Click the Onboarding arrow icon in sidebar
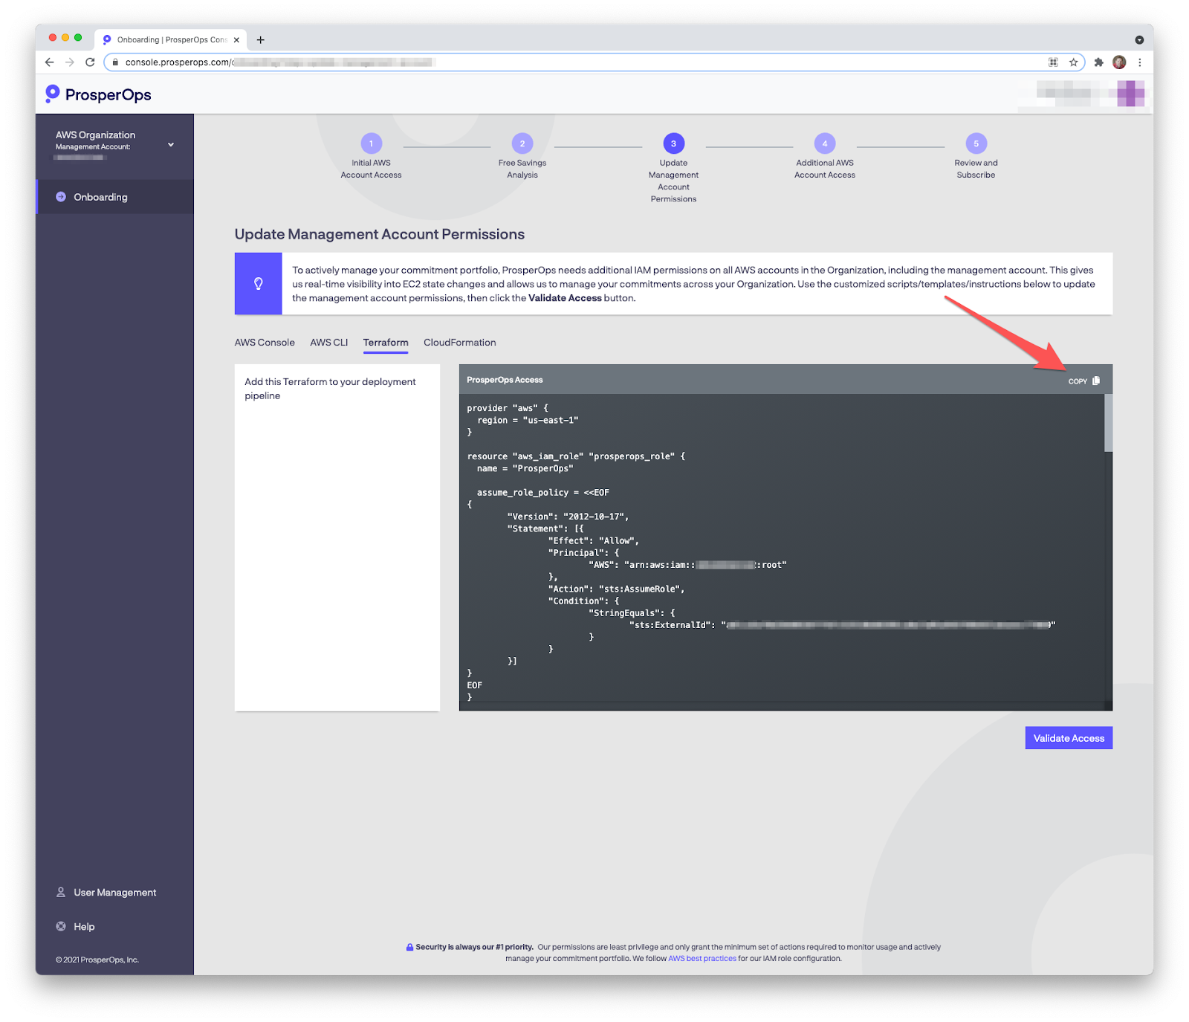1189x1022 pixels. click(x=61, y=197)
